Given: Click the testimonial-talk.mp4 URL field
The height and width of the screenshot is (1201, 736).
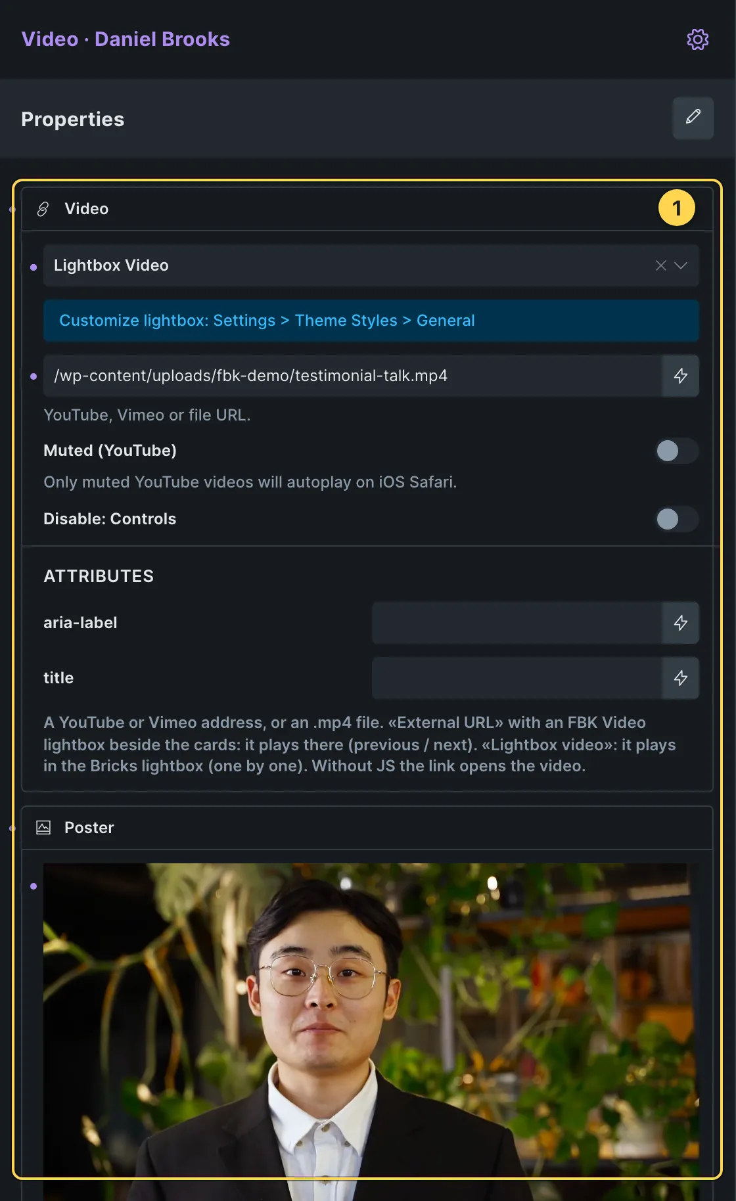Looking at the screenshot, I should 353,376.
